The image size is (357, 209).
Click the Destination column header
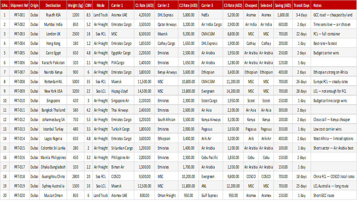point(53,5)
